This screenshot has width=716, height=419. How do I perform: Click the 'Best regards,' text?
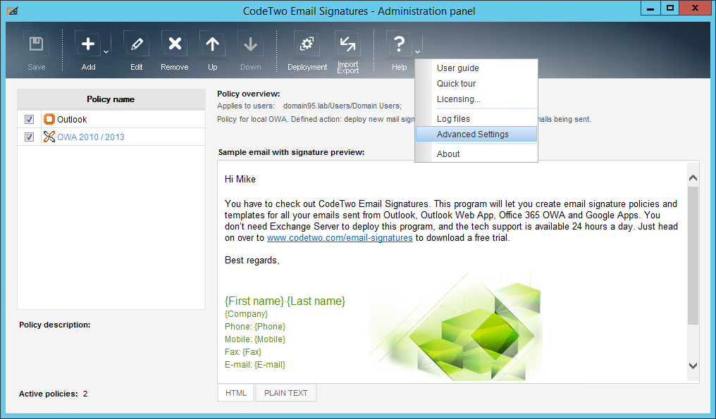(x=252, y=260)
